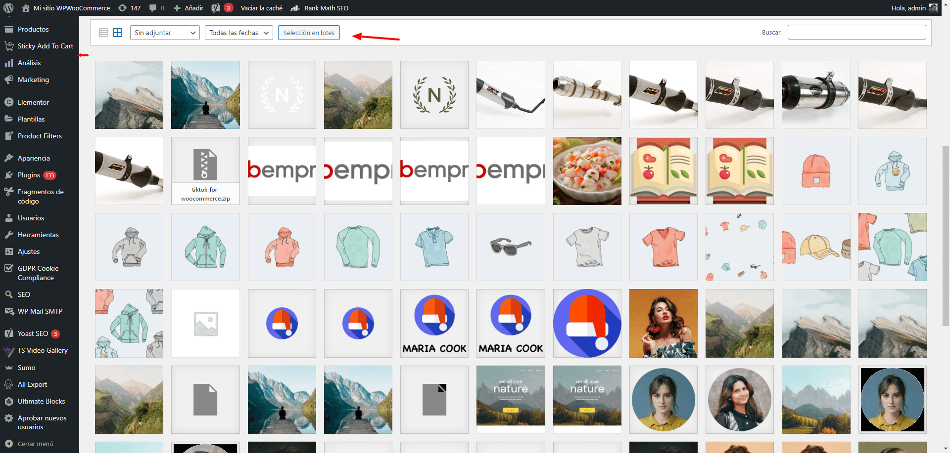Open the Yoast icon in admin bar

pos(216,8)
